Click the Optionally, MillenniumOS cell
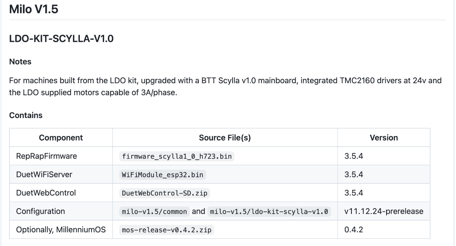456x246 pixels. (61, 230)
